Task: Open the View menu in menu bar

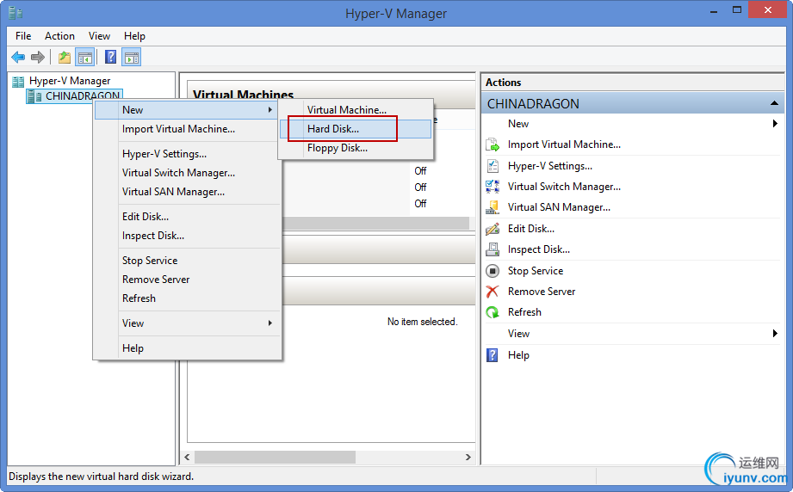Action: [99, 36]
